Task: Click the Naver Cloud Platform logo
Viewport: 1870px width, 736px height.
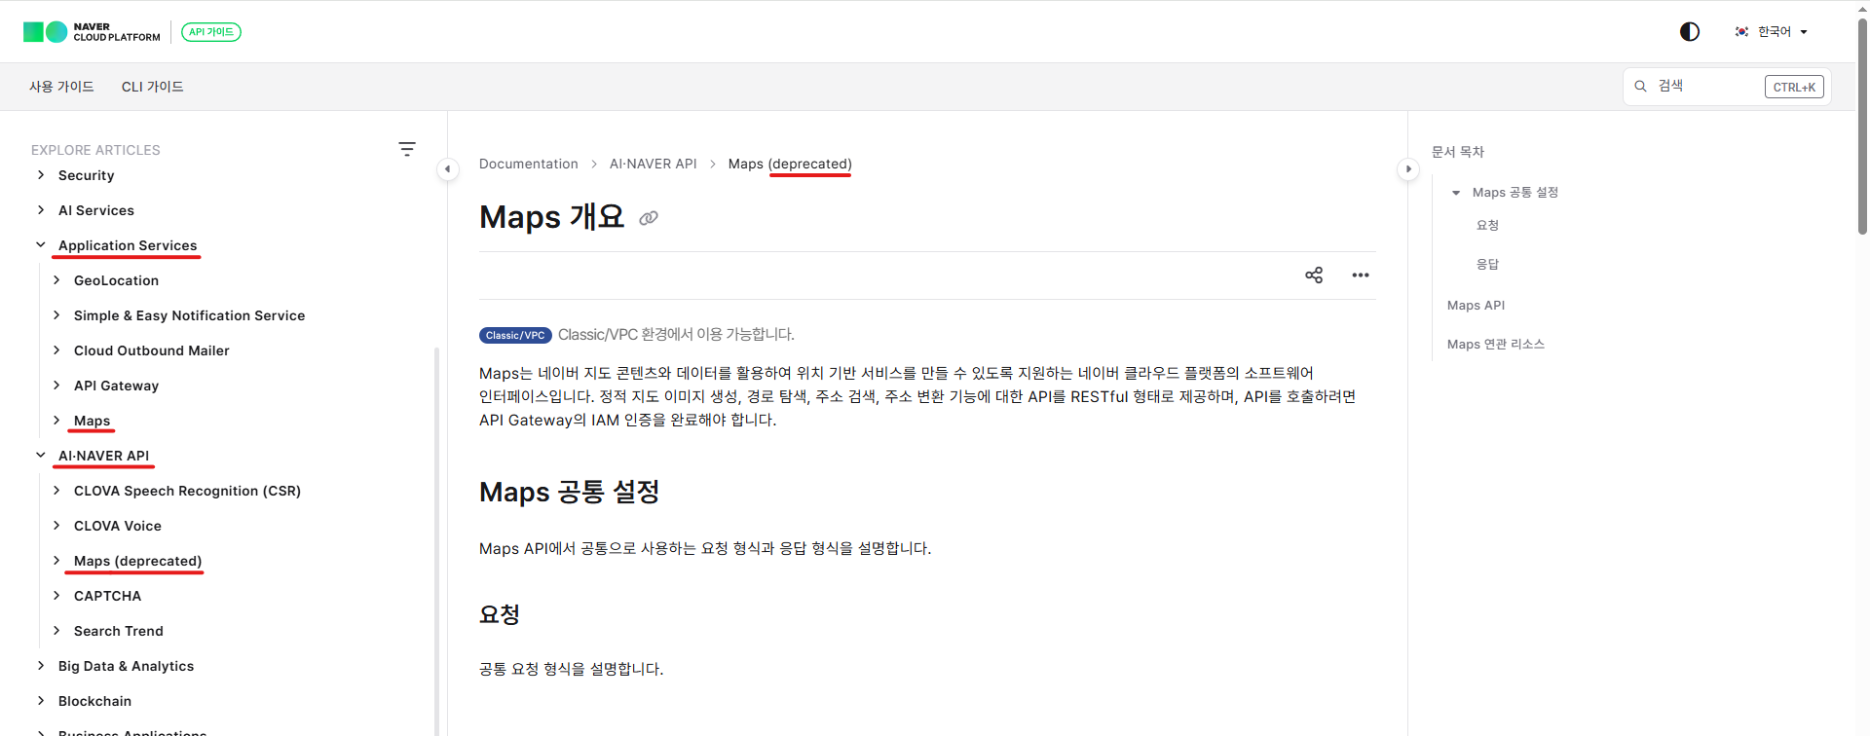Action: (92, 32)
